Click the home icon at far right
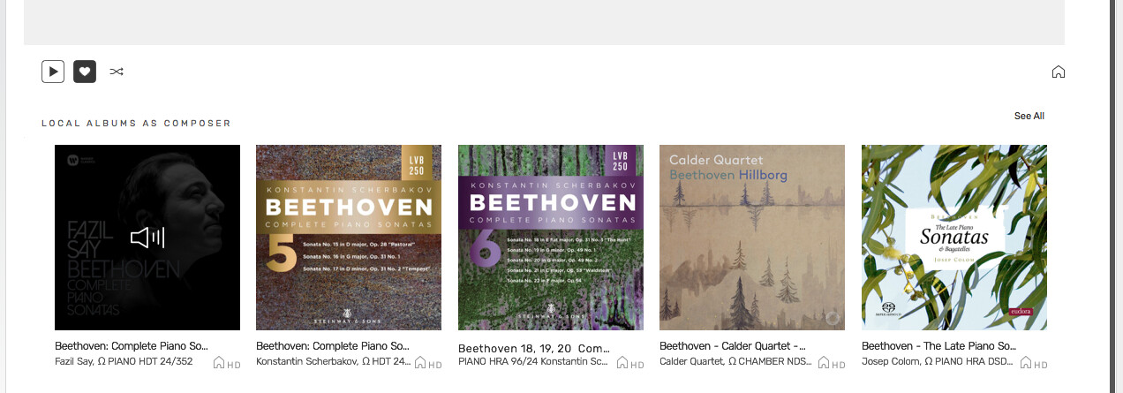The height and width of the screenshot is (393, 1123). point(1059,72)
